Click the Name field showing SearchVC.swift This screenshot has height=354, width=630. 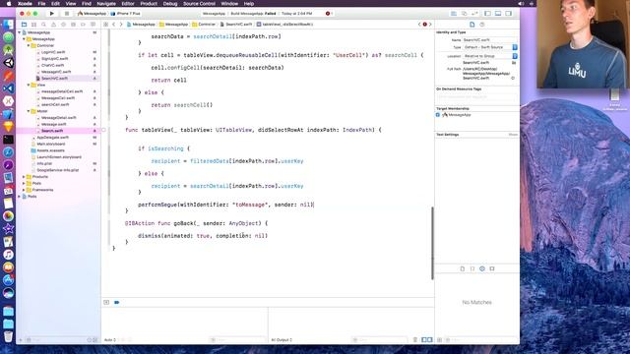pyautogui.click(x=490, y=40)
